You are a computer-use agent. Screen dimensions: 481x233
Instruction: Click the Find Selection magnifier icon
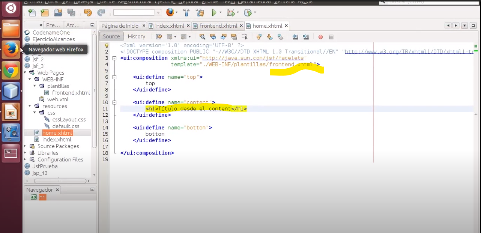click(x=202, y=37)
